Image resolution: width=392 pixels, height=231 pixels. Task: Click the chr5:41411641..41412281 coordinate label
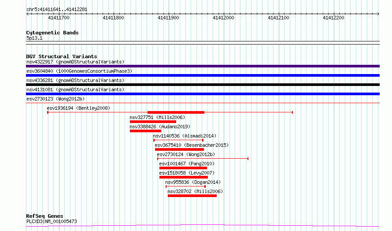tap(57, 10)
